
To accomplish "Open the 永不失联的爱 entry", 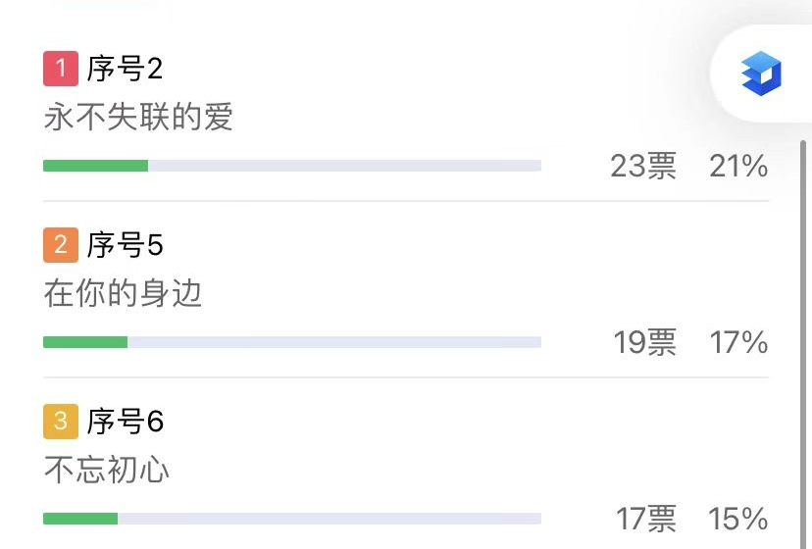I will point(138,118).
